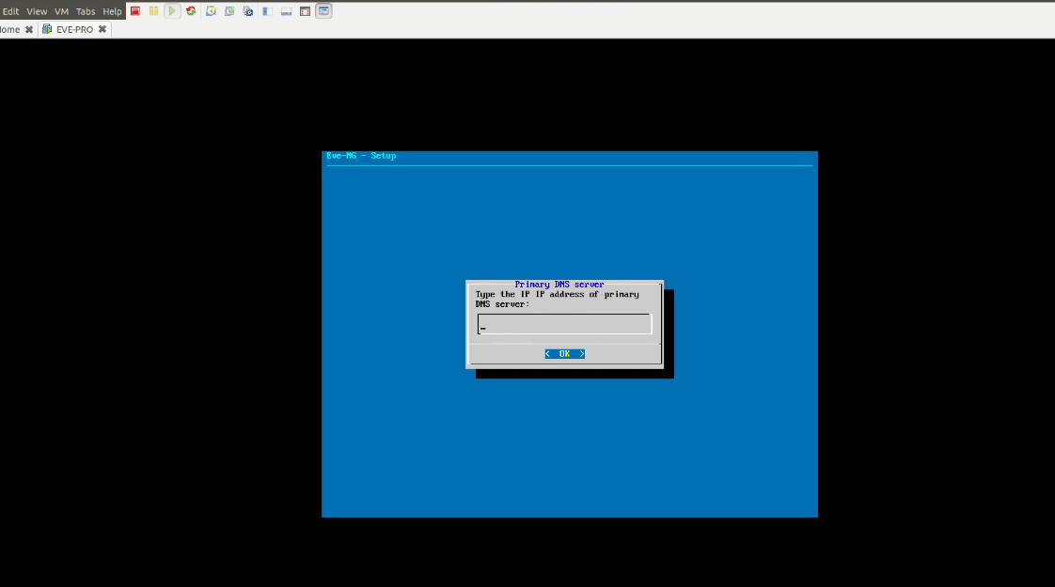1055x587 pixels.
Task: Open the View menu
Action: click(37, 10)
